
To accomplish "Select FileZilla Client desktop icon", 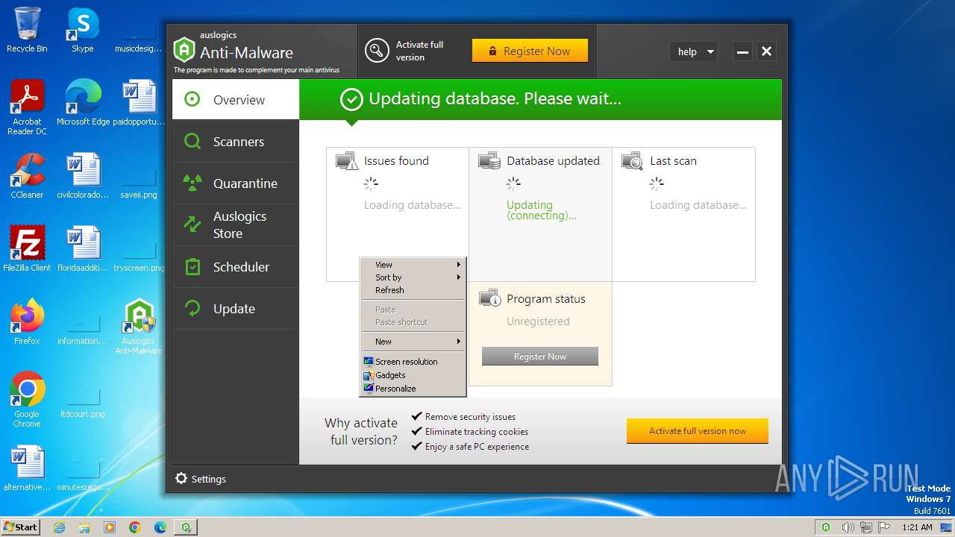I will click(27, 249).
